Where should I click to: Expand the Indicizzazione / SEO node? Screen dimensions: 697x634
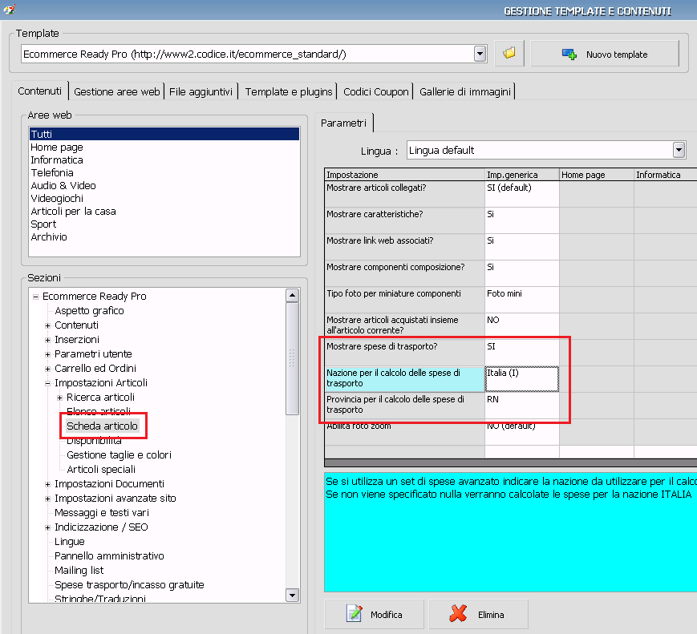click(47, 528)
